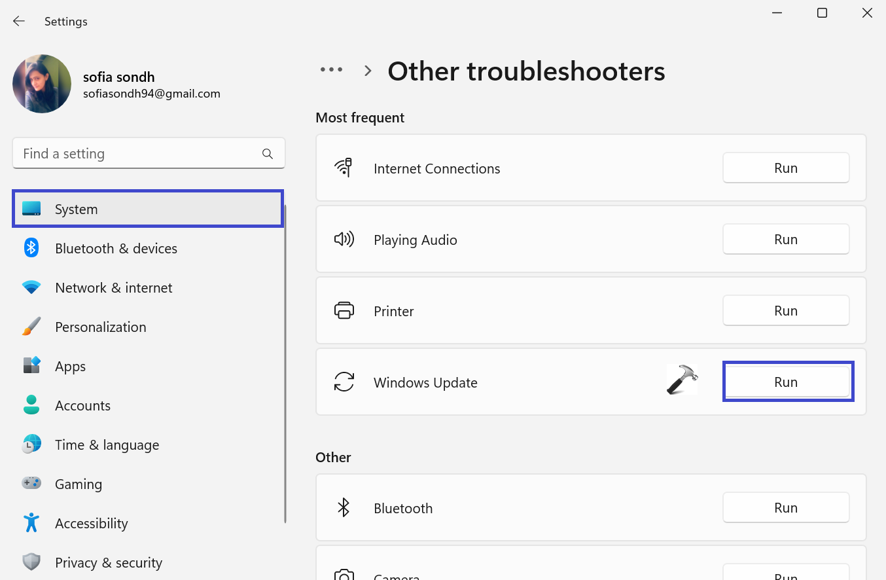The width and height of the screenshot is (886, 580).
Task: Run the Internet Connections troubleshooter
Action: point(785,168)
